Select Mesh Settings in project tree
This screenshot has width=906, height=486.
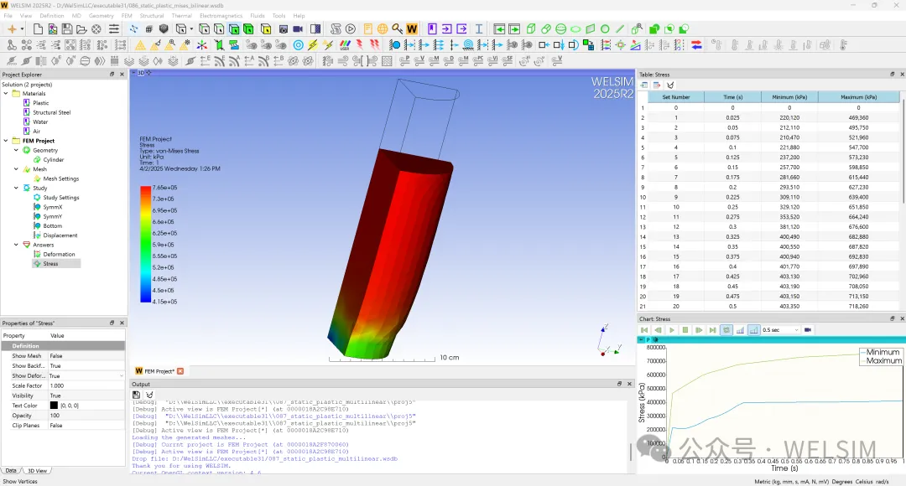60,179
